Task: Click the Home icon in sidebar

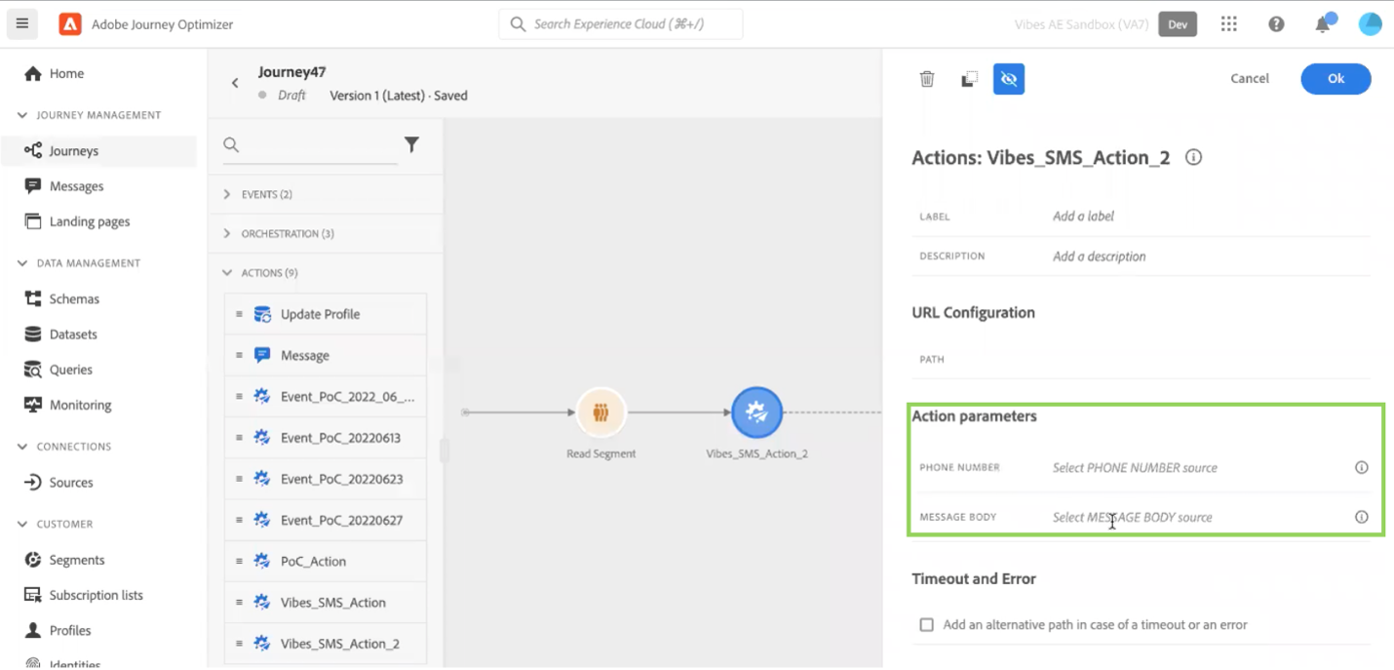Action: [x=33, y=73]
